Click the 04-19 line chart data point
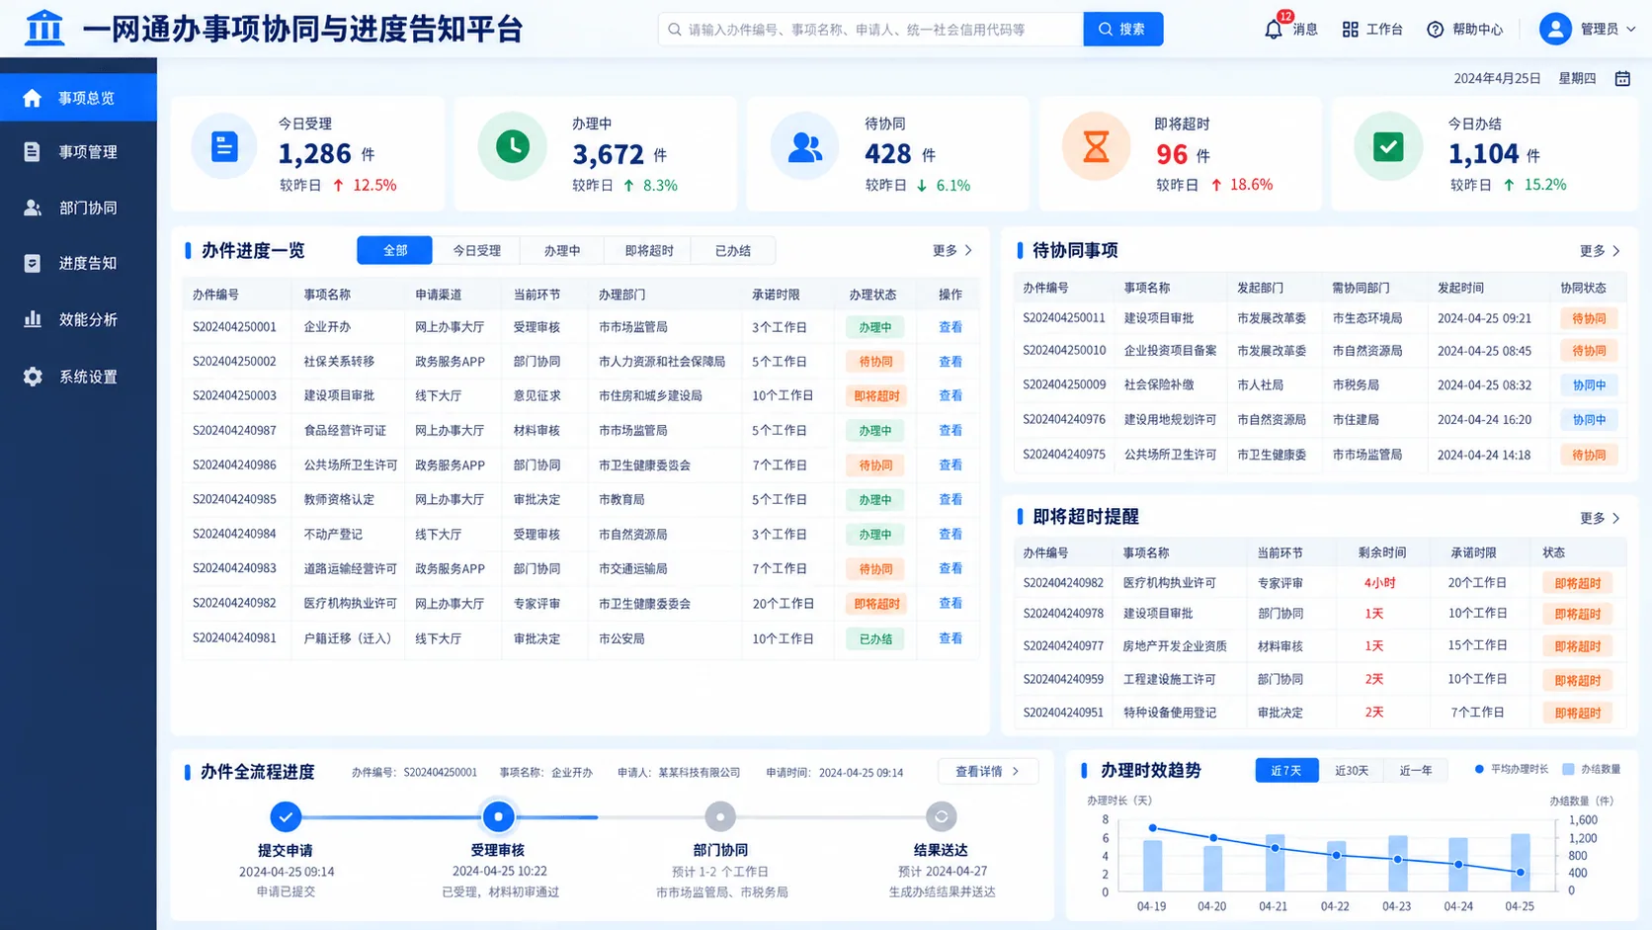The width and height of the screenshot is (1652, 930). 1152,827
